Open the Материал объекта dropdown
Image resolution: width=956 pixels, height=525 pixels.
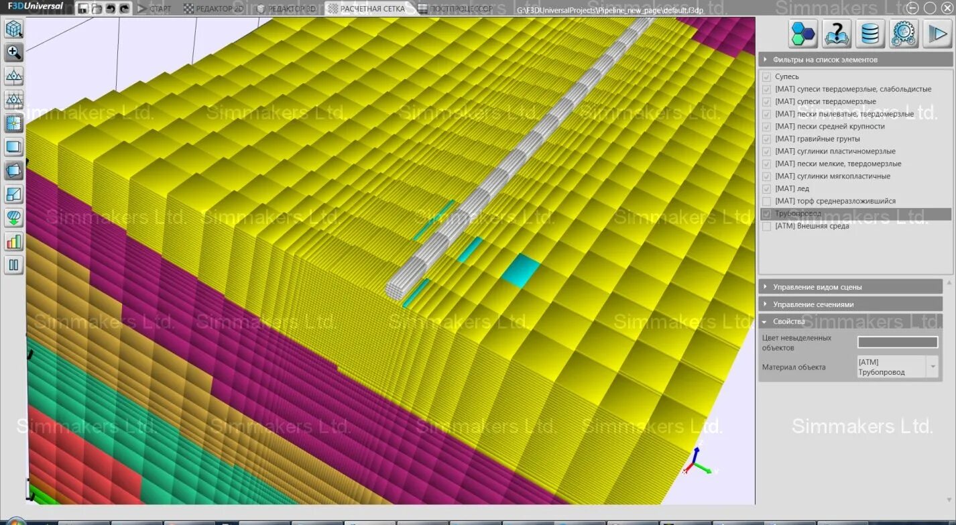pos(897,367)
